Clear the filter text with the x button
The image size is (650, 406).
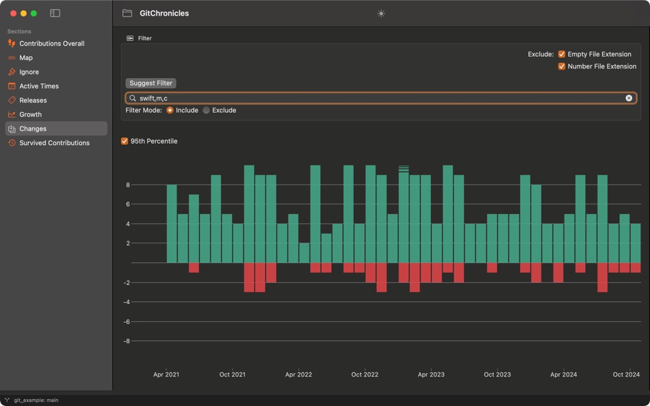[629, 98]
